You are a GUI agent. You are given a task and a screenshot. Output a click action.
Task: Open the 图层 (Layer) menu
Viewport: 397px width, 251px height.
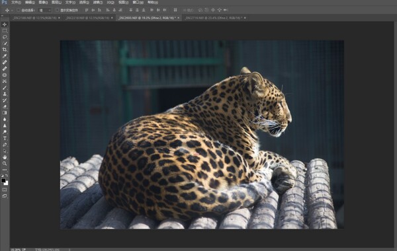(56, 2)
